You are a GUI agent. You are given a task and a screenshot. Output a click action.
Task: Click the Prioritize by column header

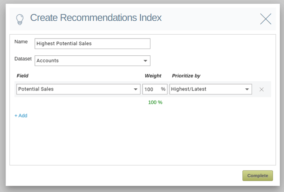(186, 76)
